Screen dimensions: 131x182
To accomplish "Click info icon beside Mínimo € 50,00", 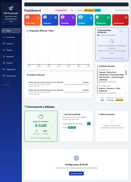I will click(31, 138).
